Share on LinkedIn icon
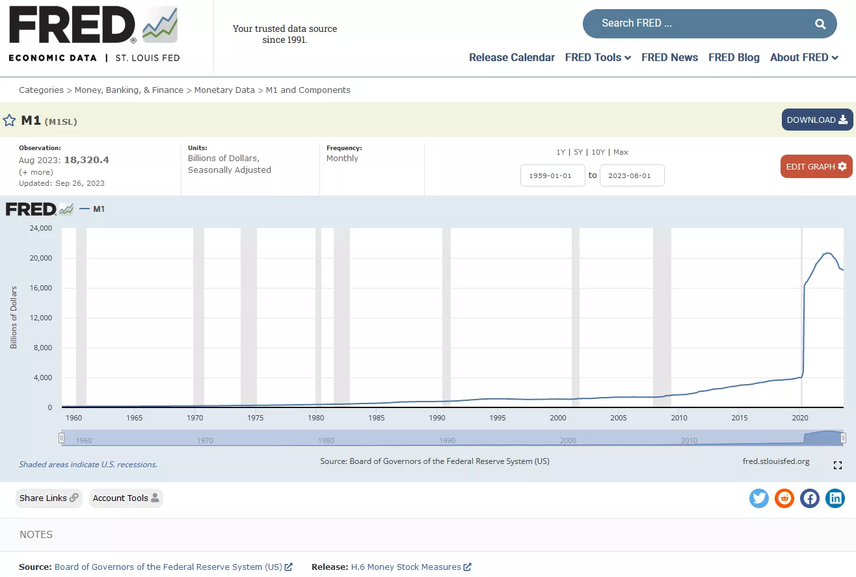The width and height of the screenshot is (856, 577). pos(835,498)
